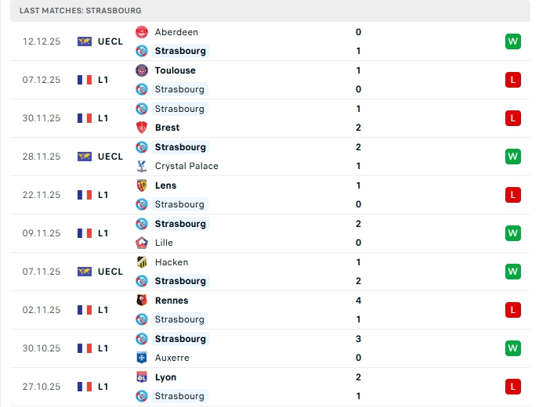Click the red L badge for Toulouse match
Viewport: 539px width, 407px height.
pyautogui.click(x=513, y=80)
